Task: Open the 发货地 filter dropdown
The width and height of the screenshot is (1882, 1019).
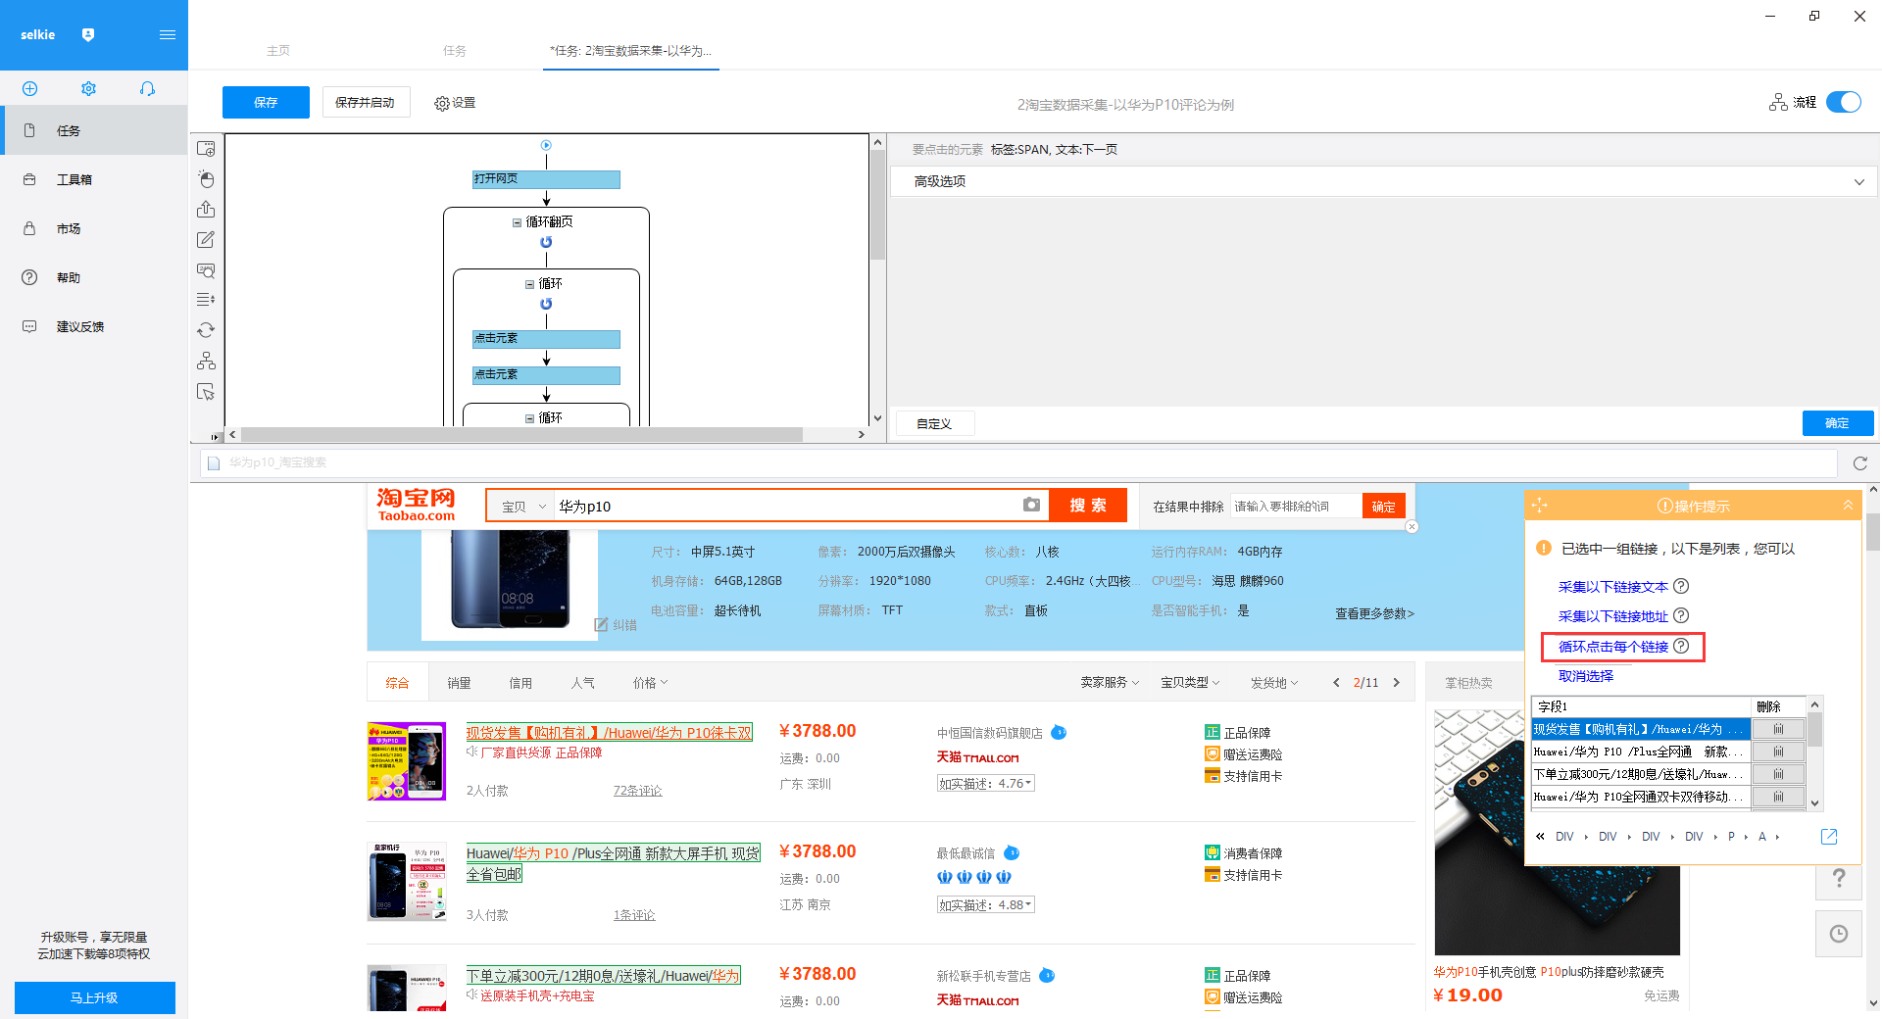Action: click(1274, 683)
